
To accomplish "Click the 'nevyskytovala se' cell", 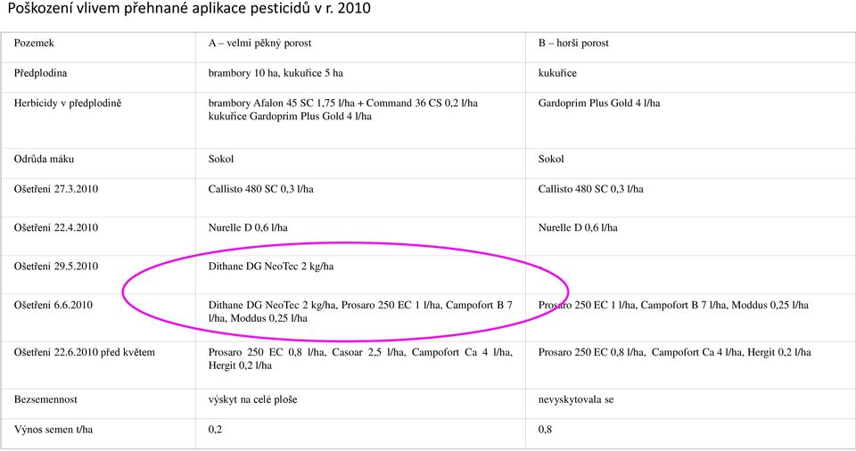I will (x=576, y=399).
